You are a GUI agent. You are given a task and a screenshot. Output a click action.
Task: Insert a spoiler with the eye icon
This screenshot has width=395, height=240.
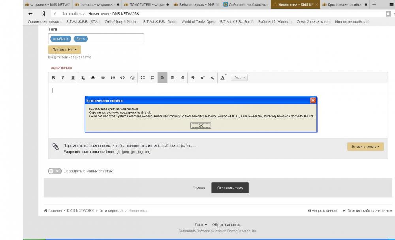tap(93, 78)
